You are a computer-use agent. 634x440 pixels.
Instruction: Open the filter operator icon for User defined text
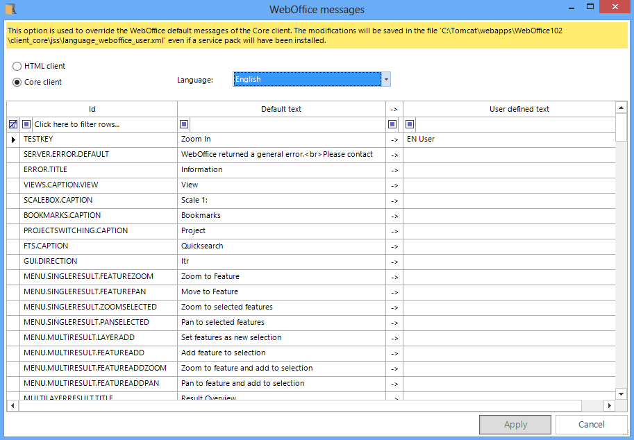[x=410, y=124]
